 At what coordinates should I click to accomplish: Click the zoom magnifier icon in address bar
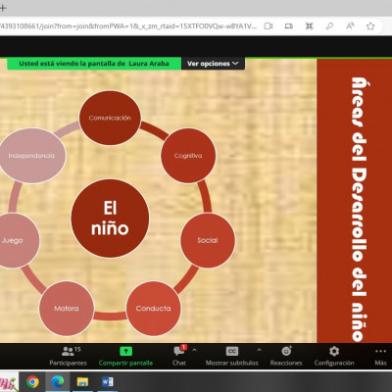pyautogui.click(x=329, y=26)
